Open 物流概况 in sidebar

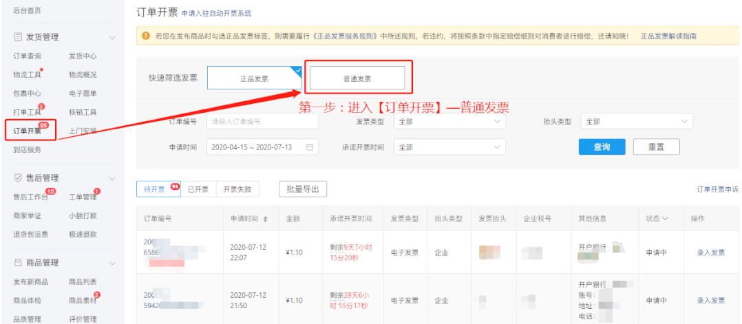pyautogui.click(x=83, y=75)
